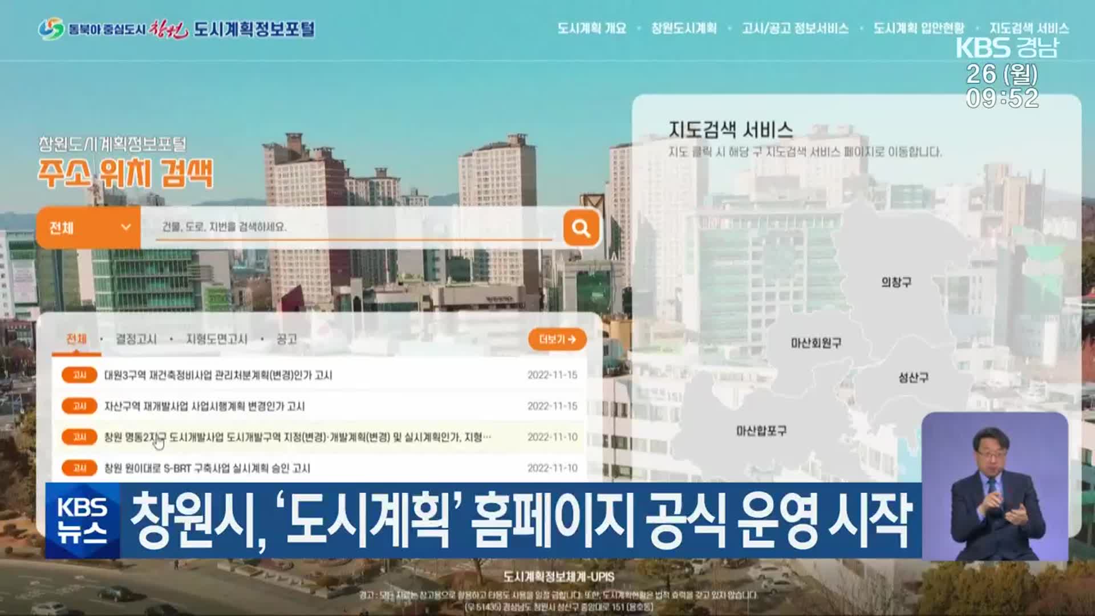The height and width of the screenshot is (616, 1095).
Task: Select 성산구 on the map
Action: tap(914, 378)
